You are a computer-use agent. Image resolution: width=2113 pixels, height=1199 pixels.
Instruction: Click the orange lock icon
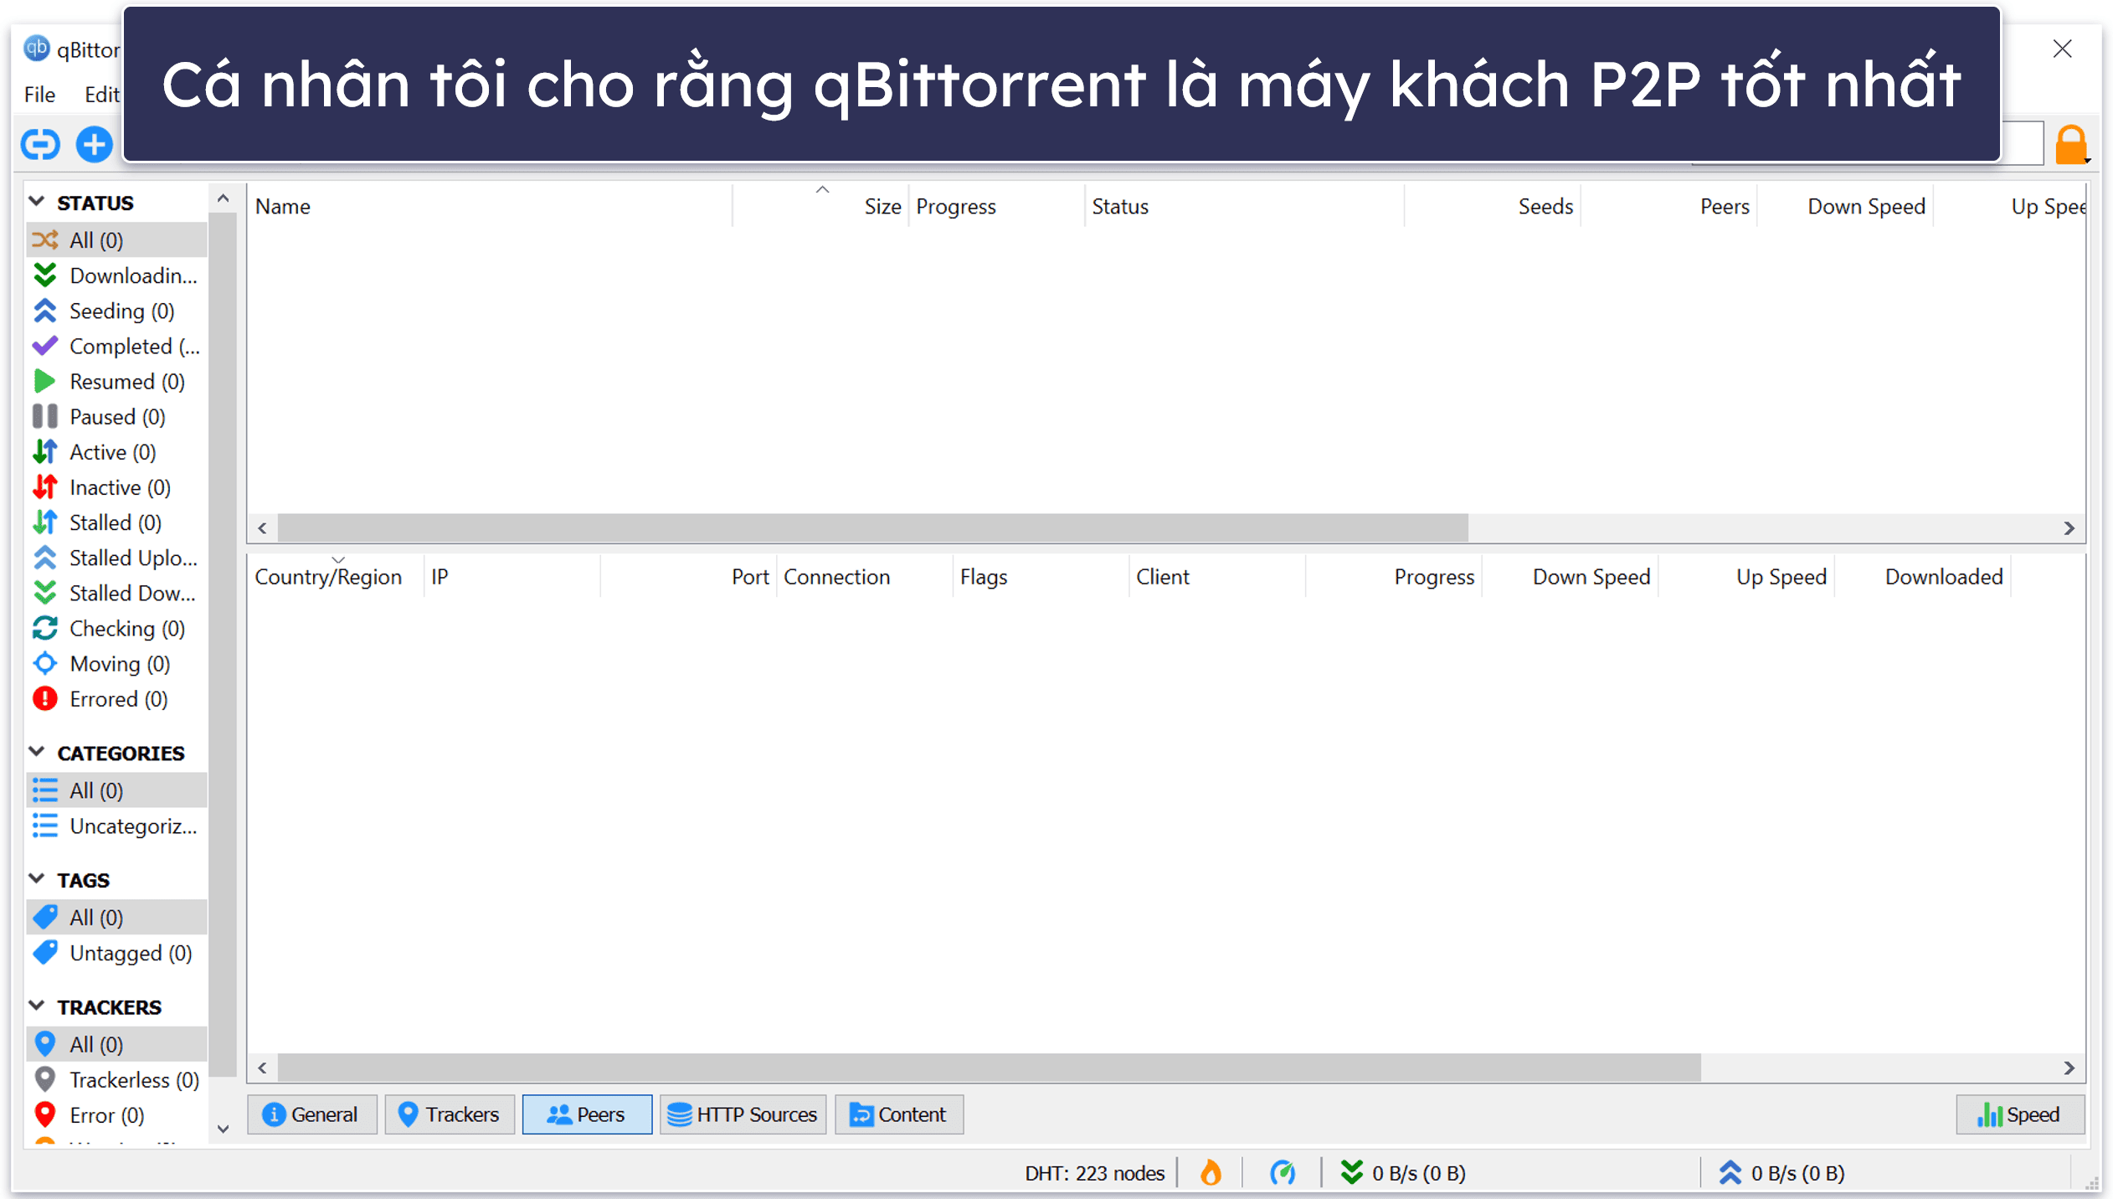click(2072, 145)
